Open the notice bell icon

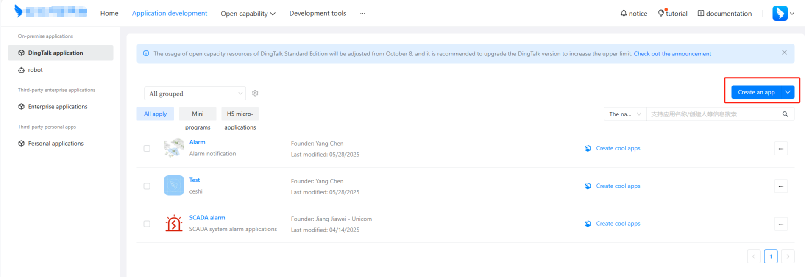pos(624,13)
